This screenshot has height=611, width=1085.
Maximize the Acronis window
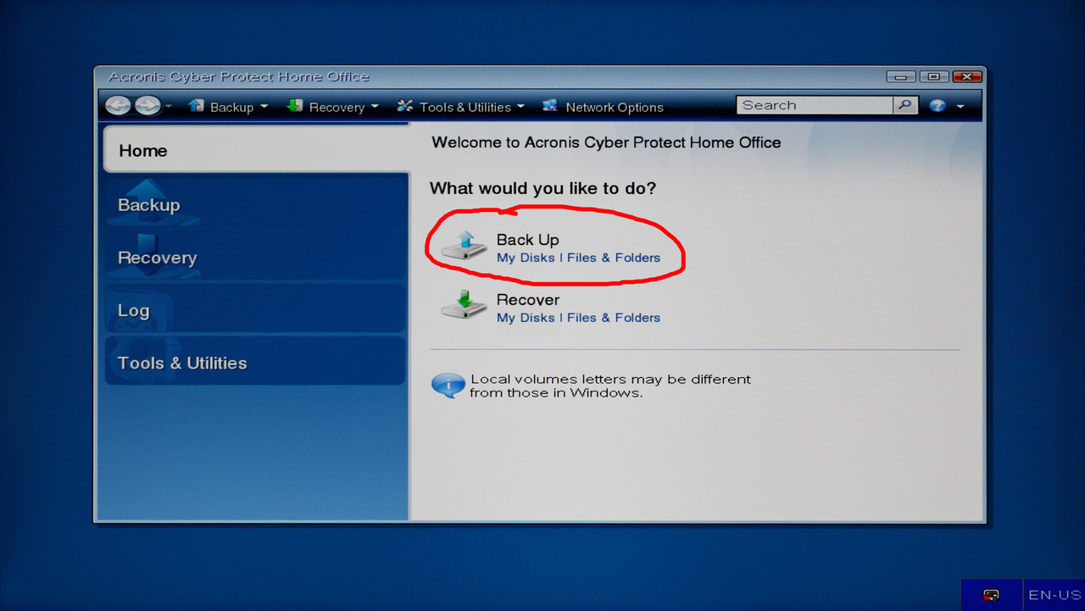pyautogui.click(x=933, y=77)
